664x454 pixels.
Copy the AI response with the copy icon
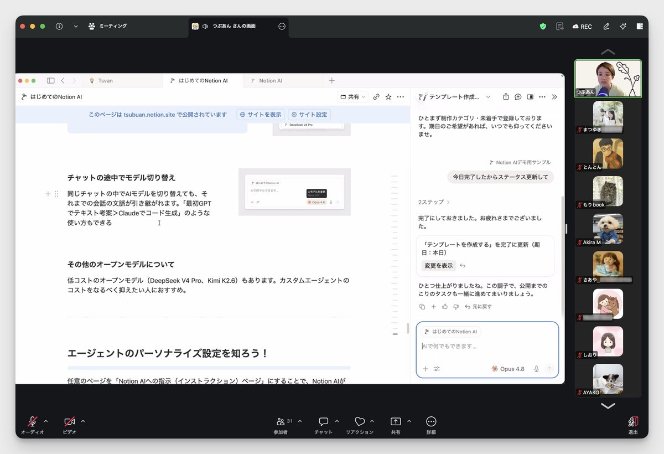(422, 307)
